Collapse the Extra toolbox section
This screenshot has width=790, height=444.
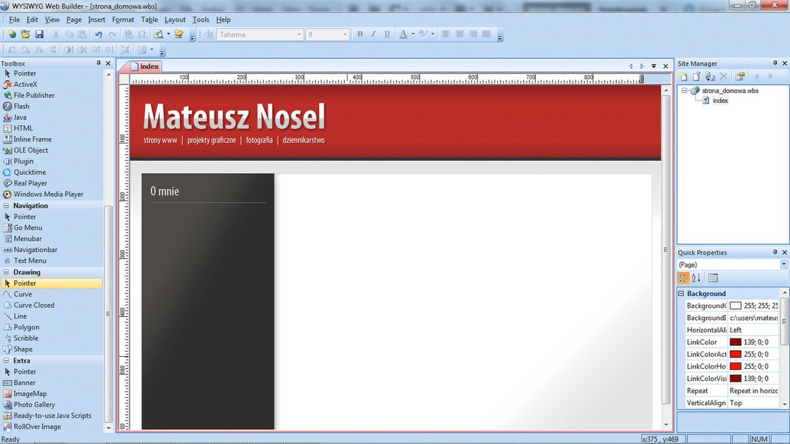point(7,361)
